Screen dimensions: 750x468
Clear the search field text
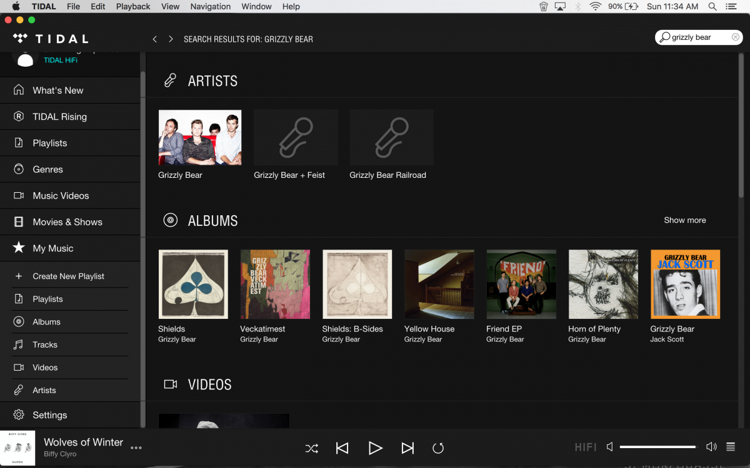tap(736, 37)
